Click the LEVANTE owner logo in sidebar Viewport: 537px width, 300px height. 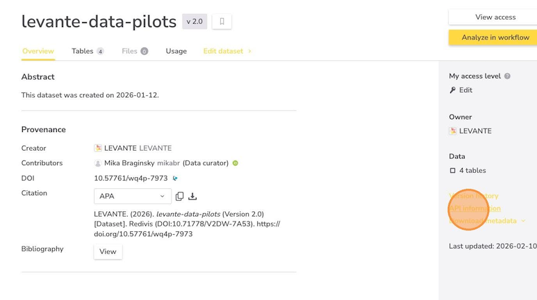click(x=453, y=131)
